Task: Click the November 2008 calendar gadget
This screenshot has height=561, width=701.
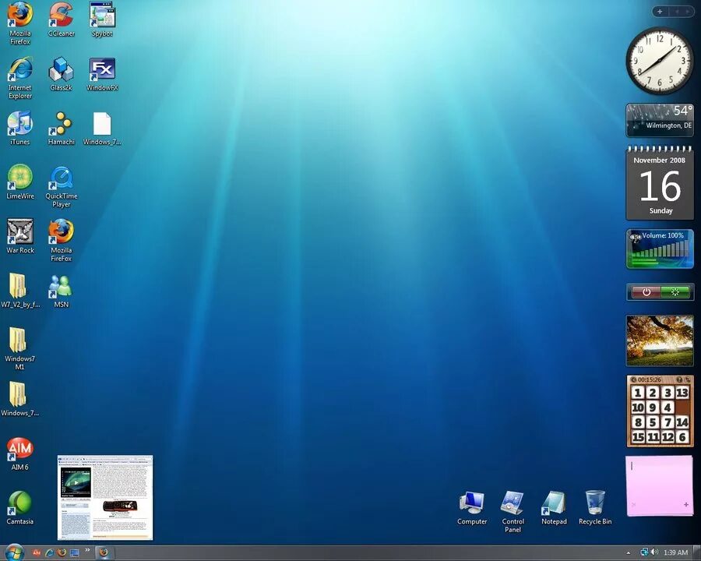Action: click(660, 183)
